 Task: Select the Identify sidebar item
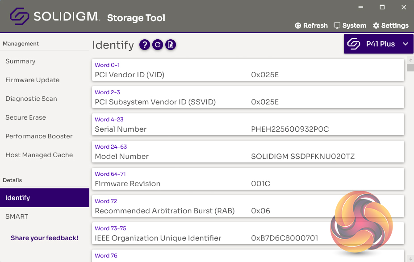click(x=18, y=198)
